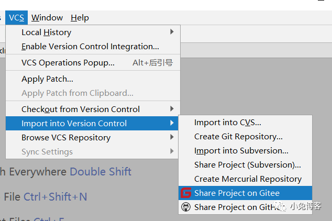Expand Checkout from Version Control arrow
This screenshot has width=332, height=221.
pyautogui.click(x=172, y=109)
